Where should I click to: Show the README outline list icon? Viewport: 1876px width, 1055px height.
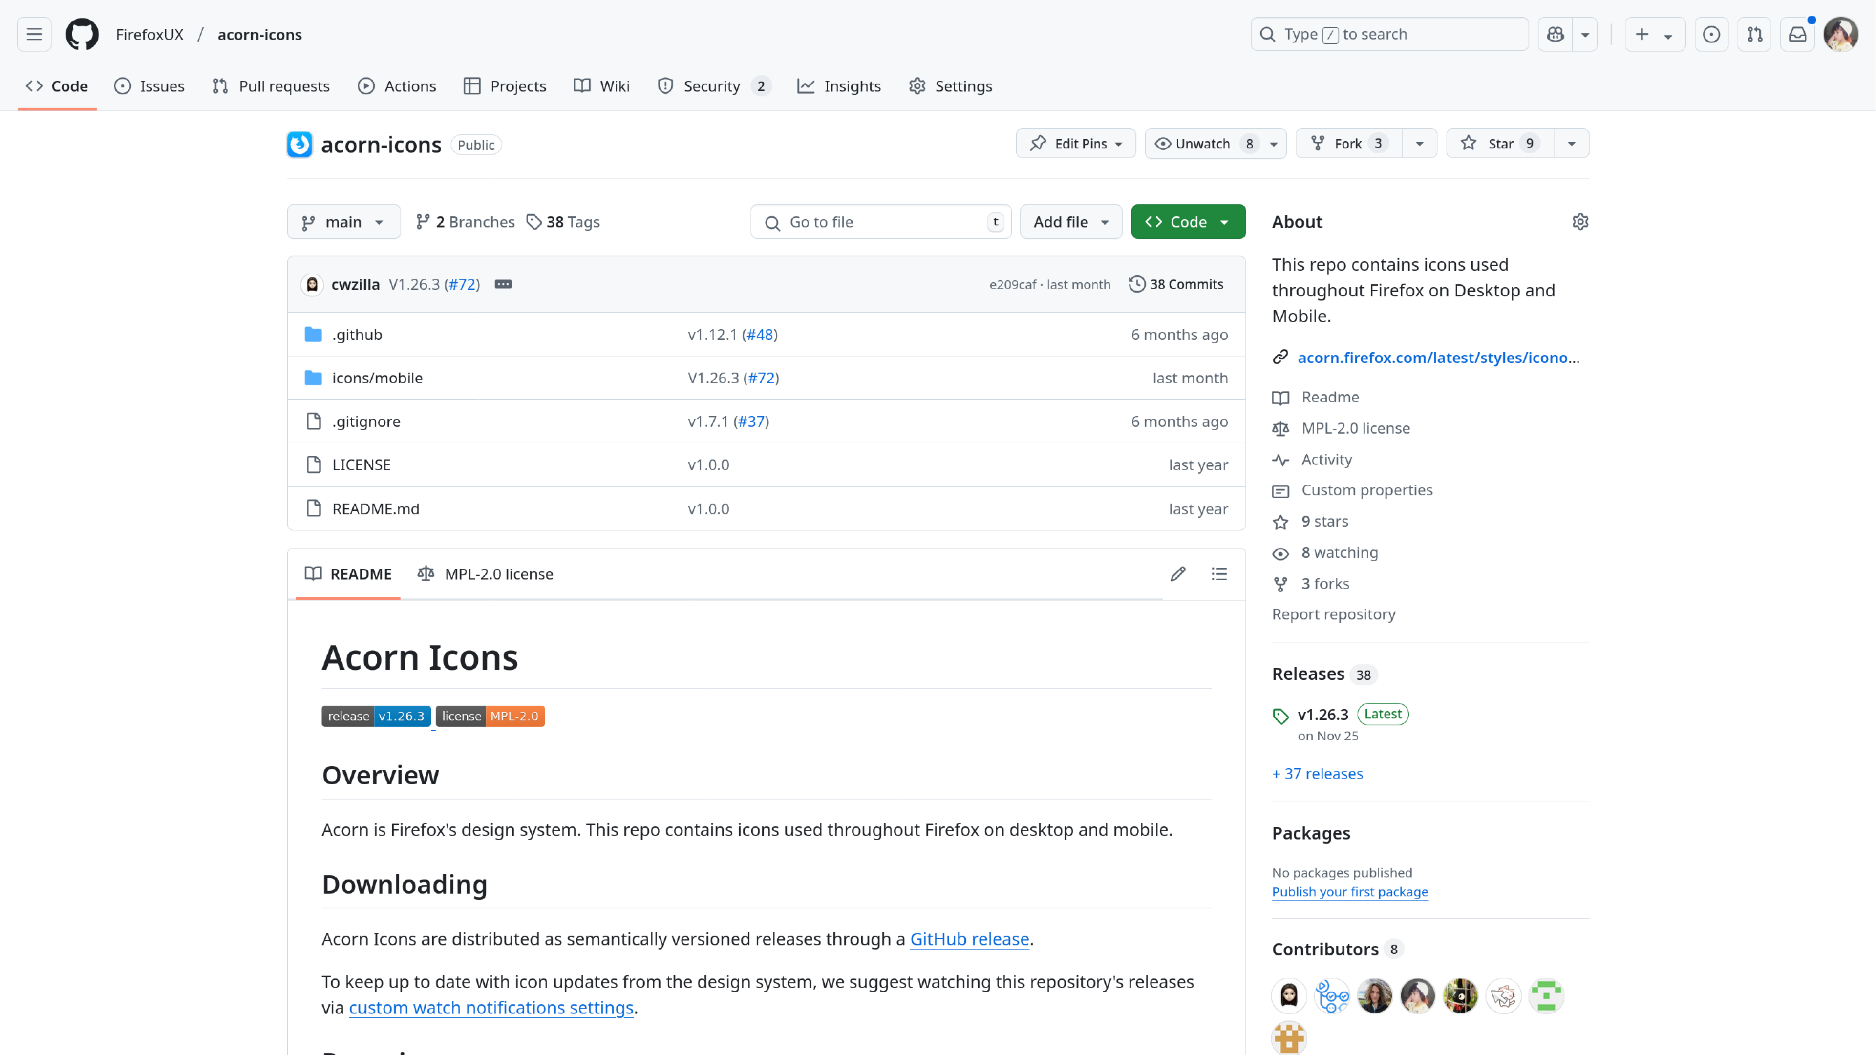tap(1219, 574)
